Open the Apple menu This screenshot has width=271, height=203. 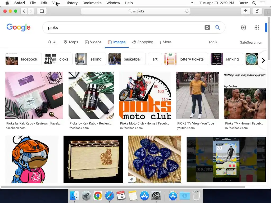[7, 3]
